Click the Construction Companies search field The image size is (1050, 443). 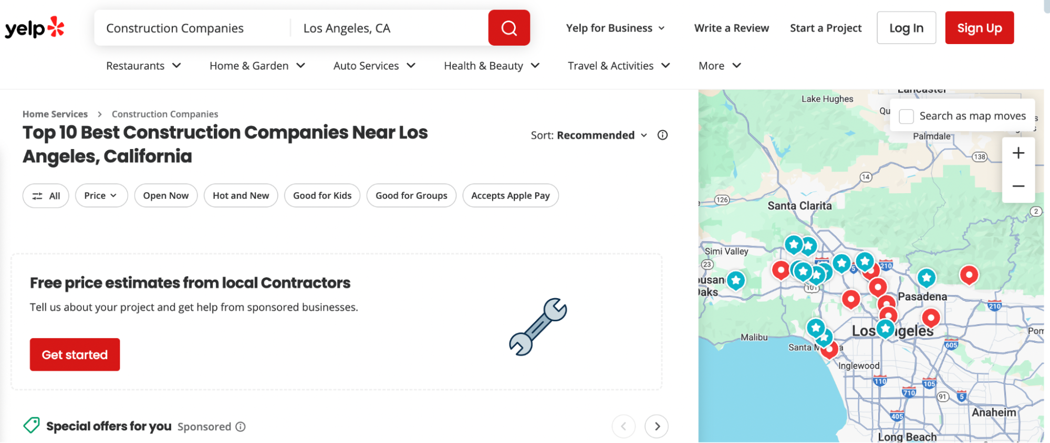[193, 28]
